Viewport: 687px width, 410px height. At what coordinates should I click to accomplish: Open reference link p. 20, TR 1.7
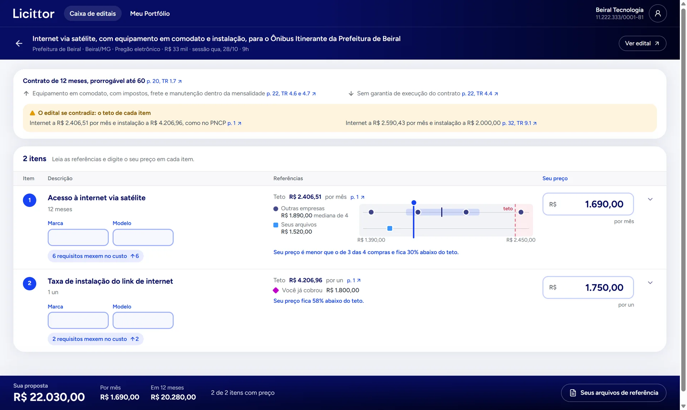164,81
